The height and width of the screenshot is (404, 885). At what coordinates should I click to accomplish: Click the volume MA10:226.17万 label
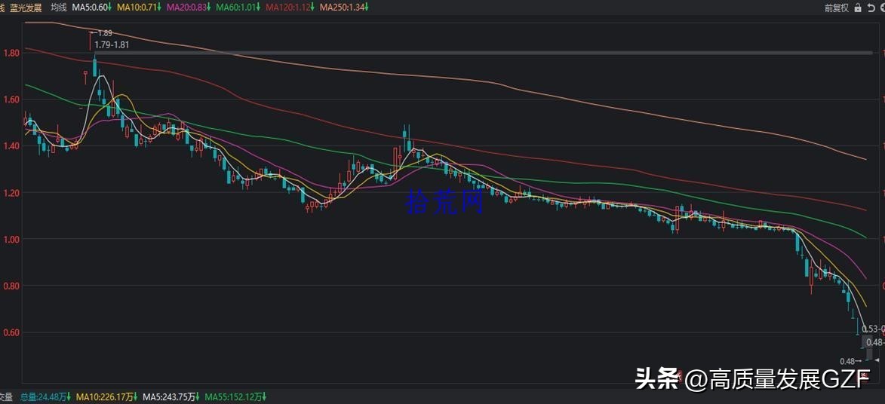click(x=108, y=396)
